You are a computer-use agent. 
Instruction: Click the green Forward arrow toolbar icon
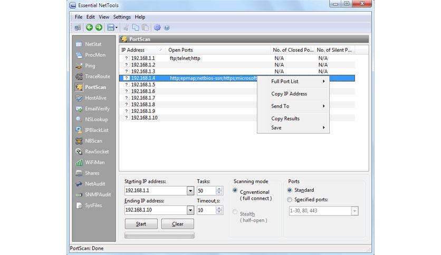pyautogui.click(x=99, y=27)
